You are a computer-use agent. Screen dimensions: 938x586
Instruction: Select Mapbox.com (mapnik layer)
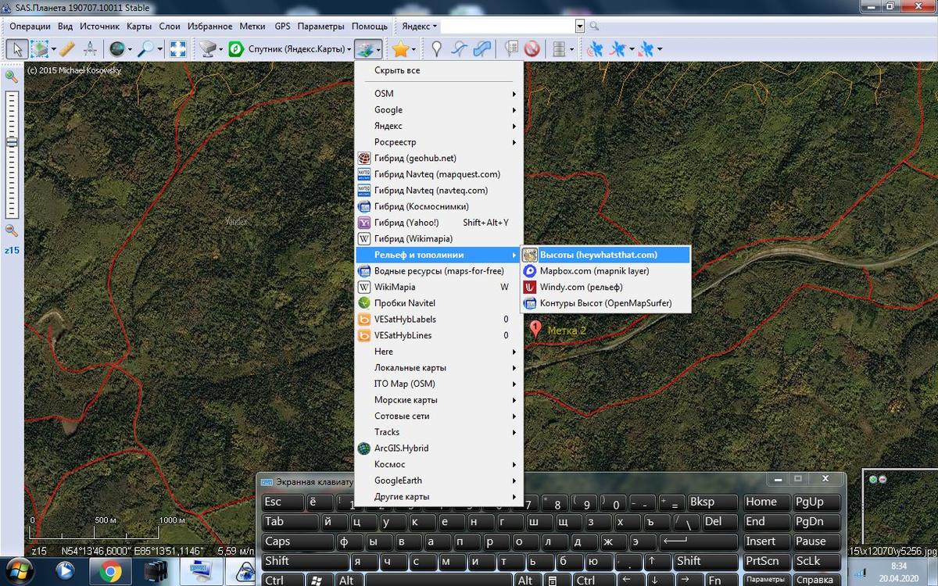click(x=606, y=271)
